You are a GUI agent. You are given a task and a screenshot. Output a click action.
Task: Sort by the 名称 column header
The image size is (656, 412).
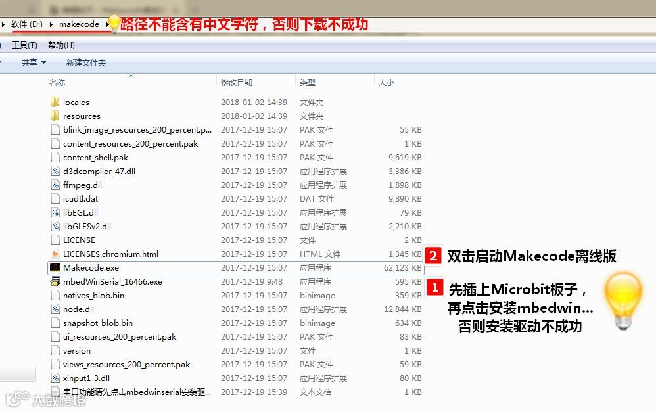pyautogui.click(x=57, y=82)
